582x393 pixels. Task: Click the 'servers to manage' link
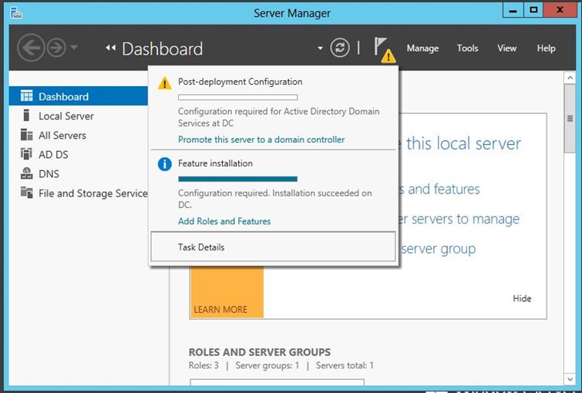coord(465,219)
